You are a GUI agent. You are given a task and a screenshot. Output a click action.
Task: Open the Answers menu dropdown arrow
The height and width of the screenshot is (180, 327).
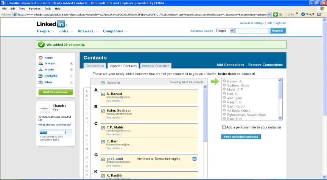pyautogui.click(x=97, y=31)
